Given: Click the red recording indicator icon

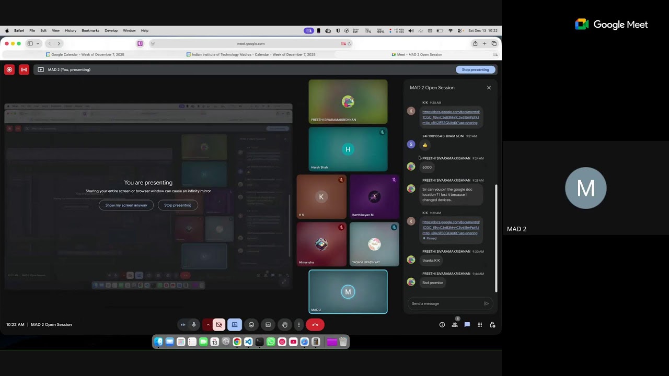Looking at the screenshot, I should pos(9,69).
